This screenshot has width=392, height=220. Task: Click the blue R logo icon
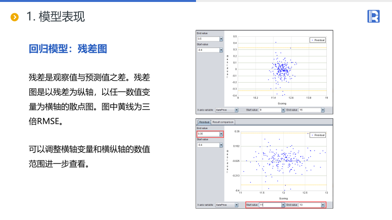373,16
